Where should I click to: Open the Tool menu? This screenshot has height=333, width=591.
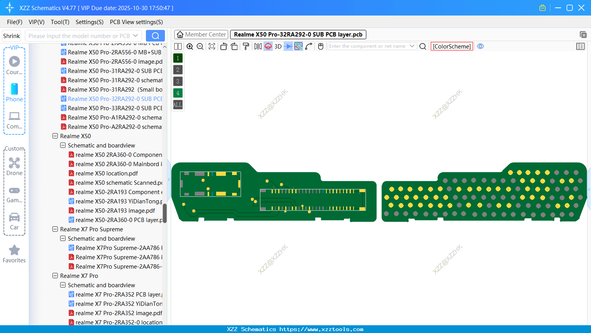click(60, 22)
